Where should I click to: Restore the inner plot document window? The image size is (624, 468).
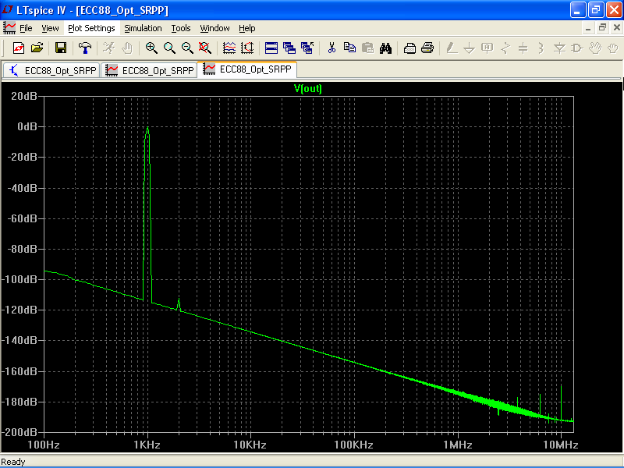click(x=602, y=28)
